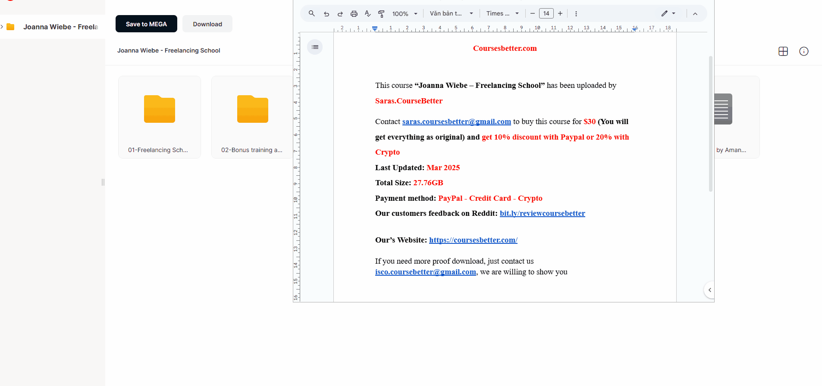
Task: Collapse the toolbar with the up chevron
Action: [x=695, y=14]
